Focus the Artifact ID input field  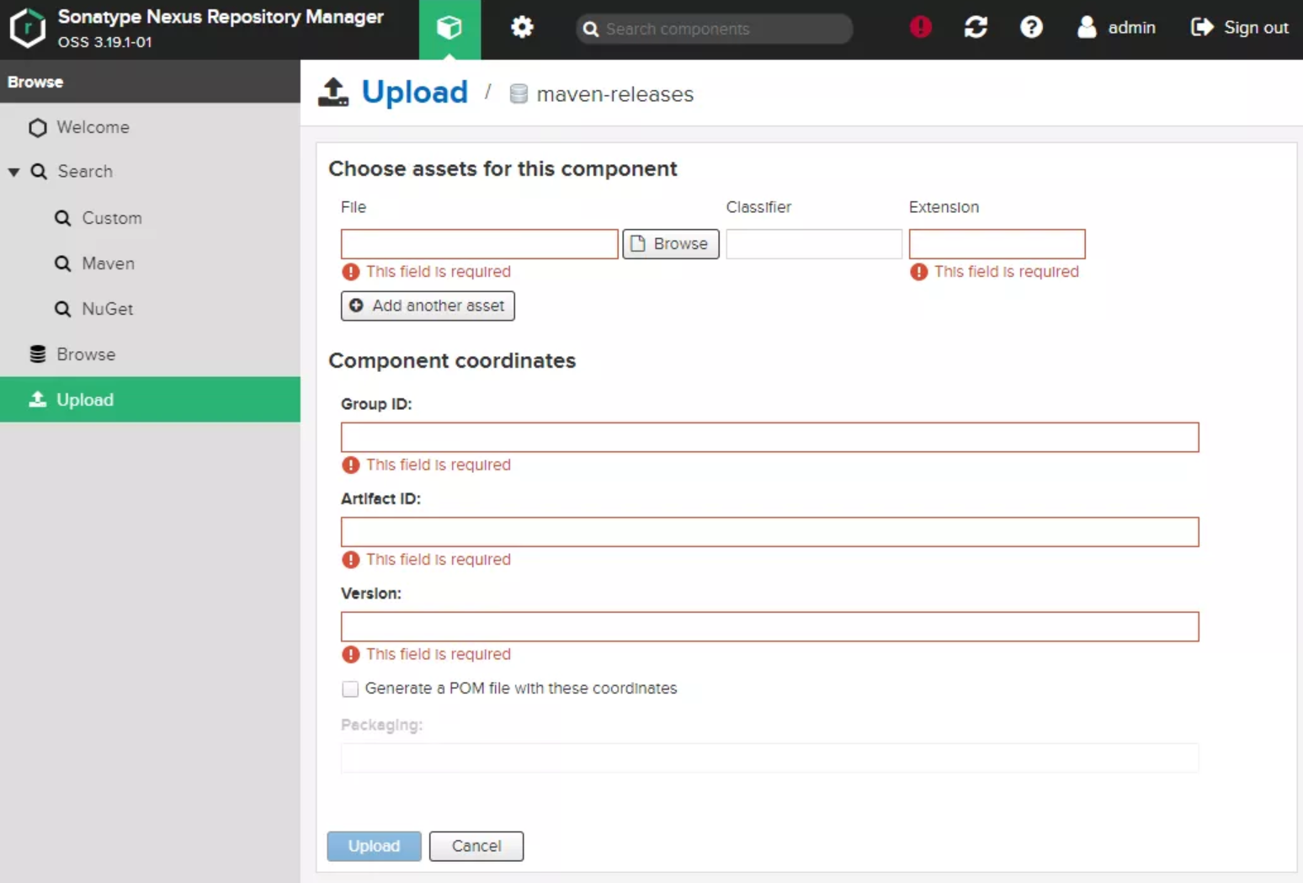(769, 532)
